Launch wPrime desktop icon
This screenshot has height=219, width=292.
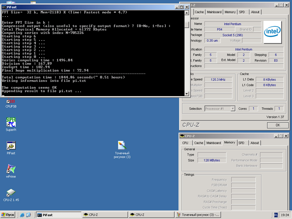pos(11,171)
